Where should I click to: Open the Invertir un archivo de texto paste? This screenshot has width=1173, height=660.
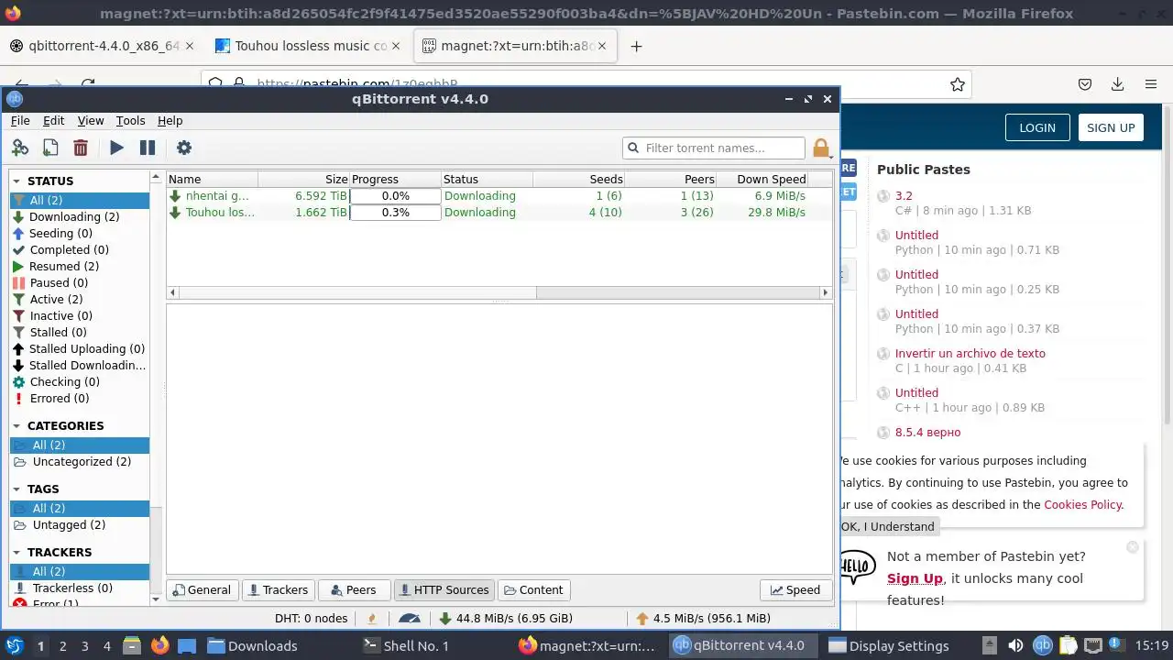coord(970,354)
